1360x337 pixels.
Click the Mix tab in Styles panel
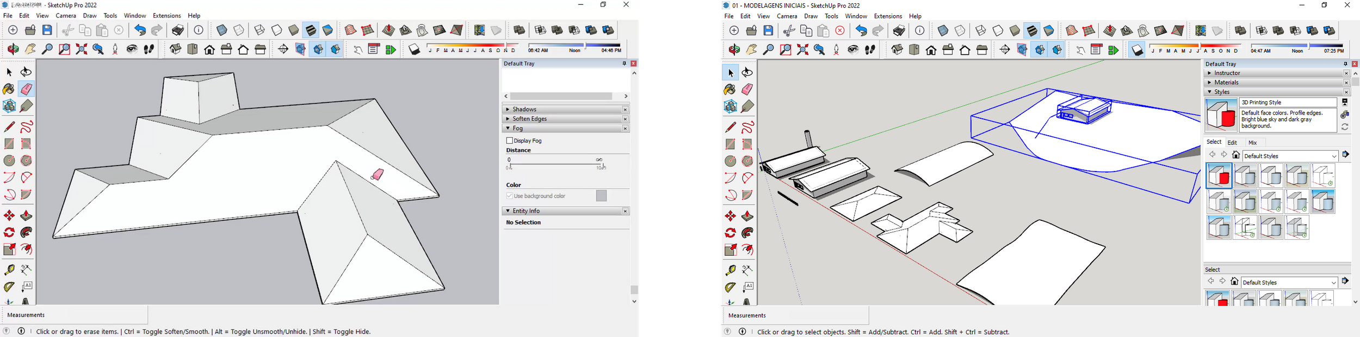(x=1253, y=143)
